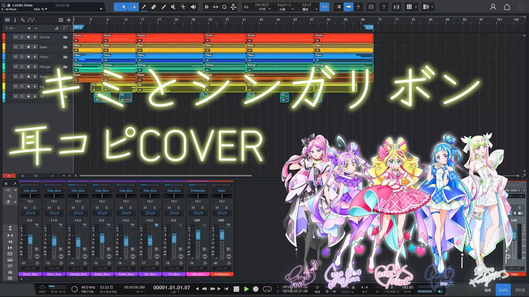529x297 pixels.
Task: Open the I/O dropdown in mixer
Action: point(10,190)
